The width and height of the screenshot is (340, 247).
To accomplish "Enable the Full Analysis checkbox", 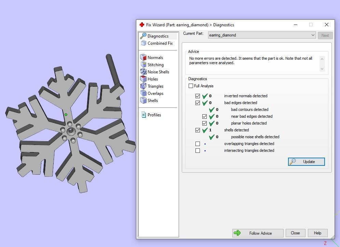I will coord(191,86).
